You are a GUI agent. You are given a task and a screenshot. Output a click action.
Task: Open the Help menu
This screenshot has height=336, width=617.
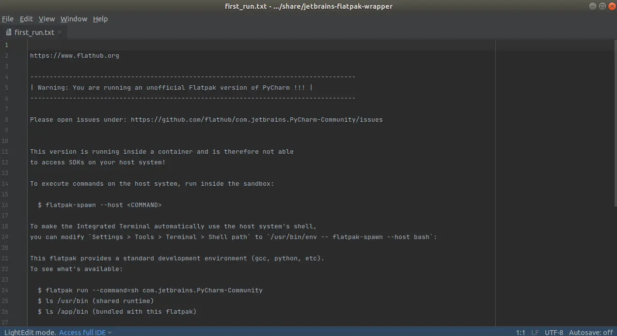pyautogui.click(x=100, y=19)
